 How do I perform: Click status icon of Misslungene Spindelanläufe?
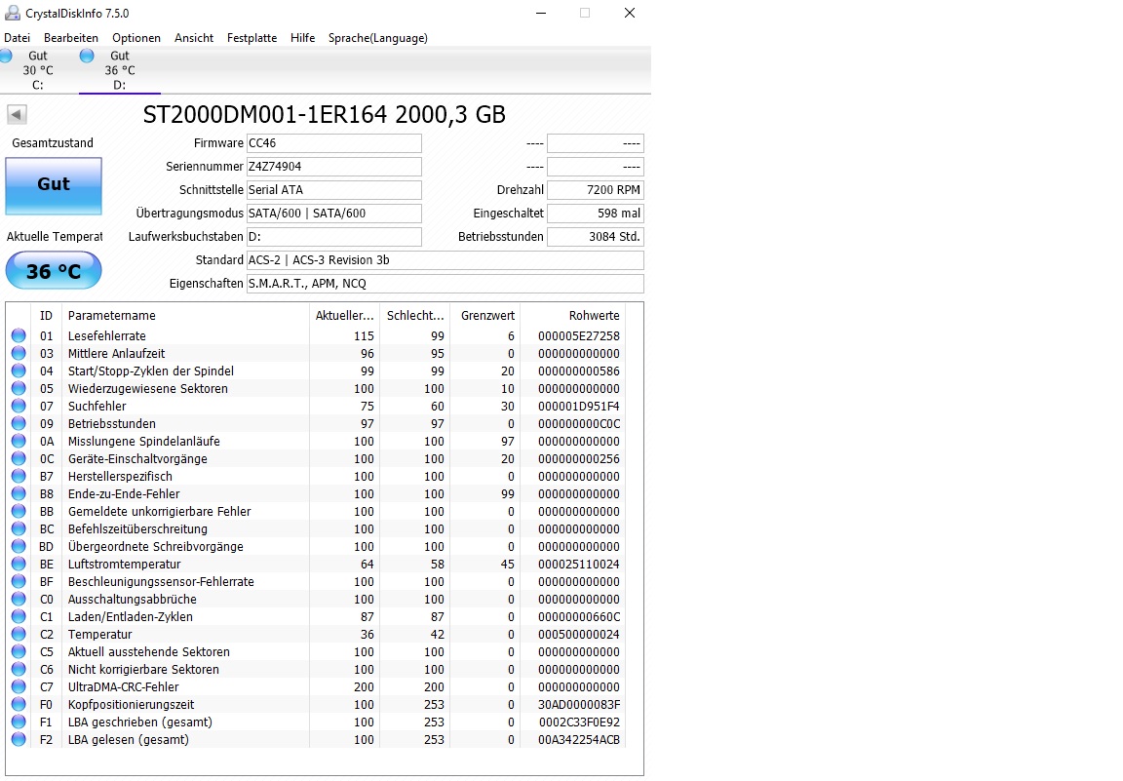(19, 441)
